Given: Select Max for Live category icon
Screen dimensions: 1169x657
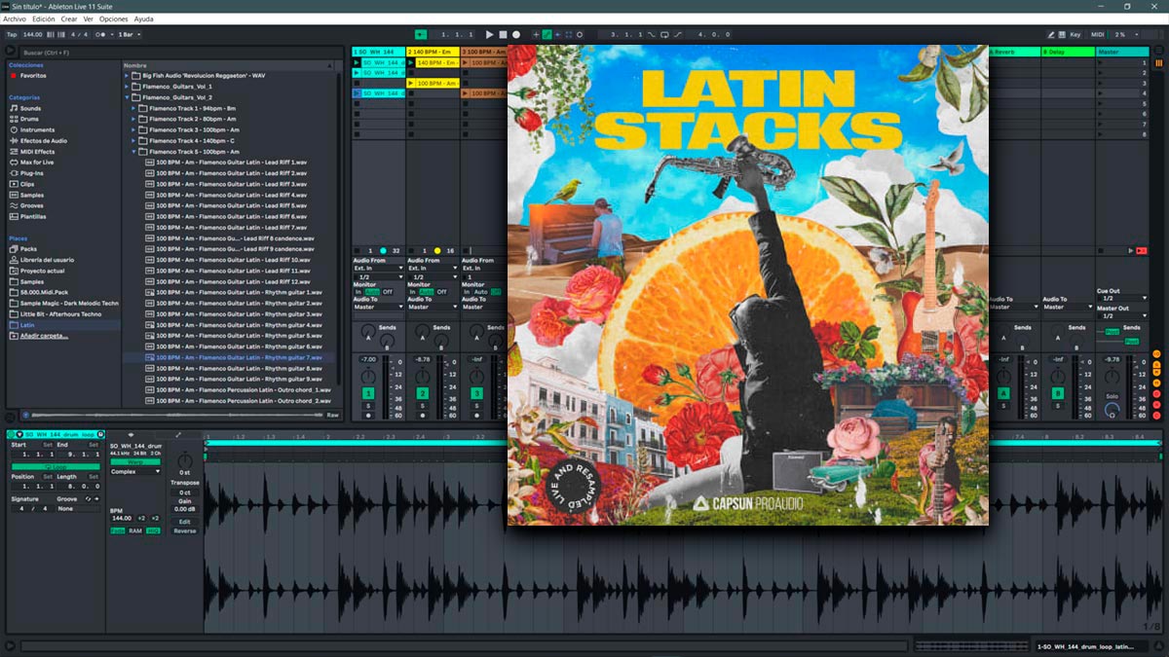Looking at the screenshot, I should pos(13,162).
